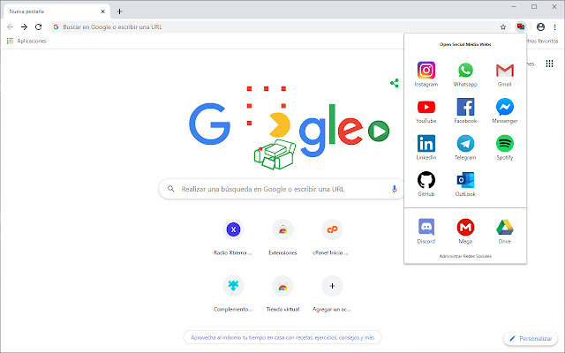The height and width of the screenshot is (353, 565).
Task: Close the Nueva pestaña tab
Action: [102, 11]
